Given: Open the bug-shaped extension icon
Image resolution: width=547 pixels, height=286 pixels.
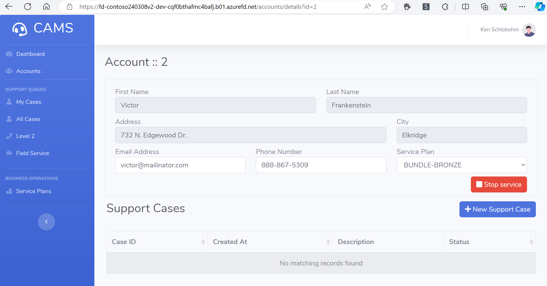Looking at the screenshot, I should (x=407, y=7).
